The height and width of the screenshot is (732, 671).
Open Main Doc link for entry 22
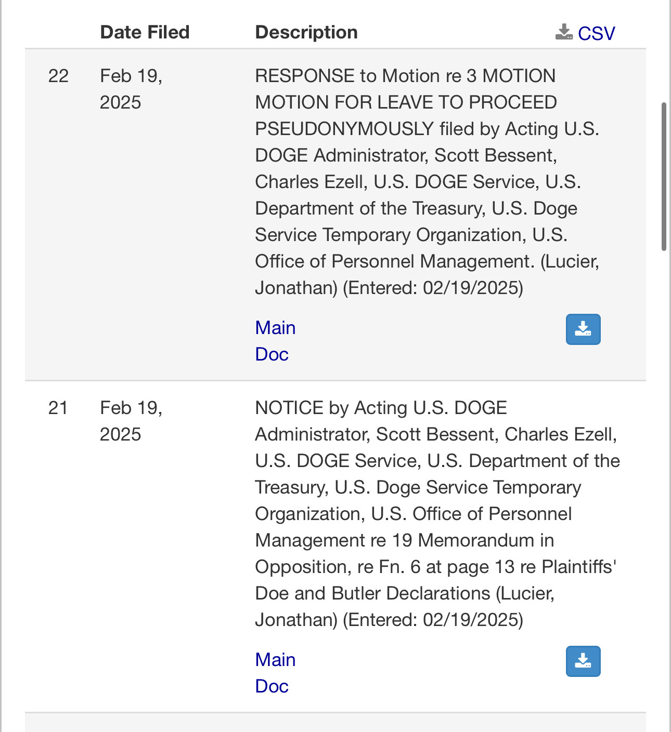tap(275, 341)
